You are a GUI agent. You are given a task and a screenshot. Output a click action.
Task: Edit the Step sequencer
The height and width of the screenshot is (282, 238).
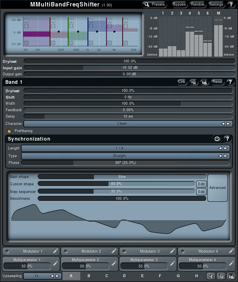(x=201, y=192)
